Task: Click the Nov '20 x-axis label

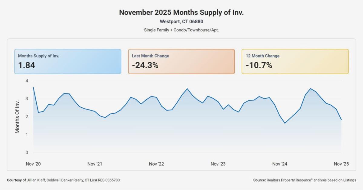Action: coord(33,164)
